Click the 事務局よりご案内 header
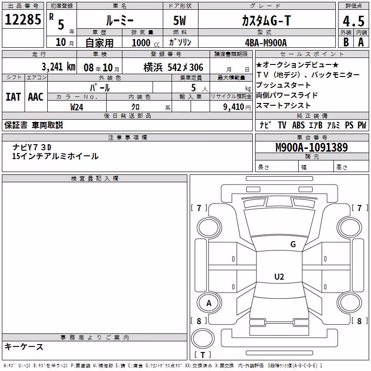Screen dimensions: 371x371 (x=95, y=338)
